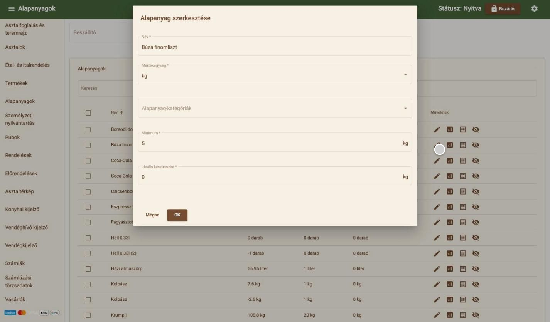Edit the Hell 0,33l (2) row with the pencil
This screenshot has width=550, height=322.
click(437, 253)
